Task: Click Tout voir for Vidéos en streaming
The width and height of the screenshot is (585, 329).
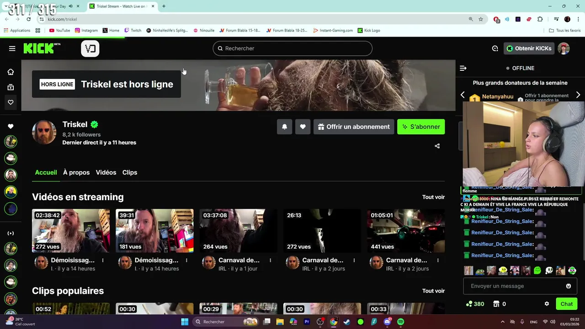Action: (x=433, y=197)
